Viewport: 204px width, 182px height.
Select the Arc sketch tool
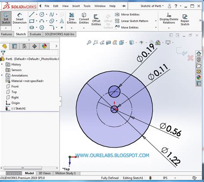pos(42,21)
